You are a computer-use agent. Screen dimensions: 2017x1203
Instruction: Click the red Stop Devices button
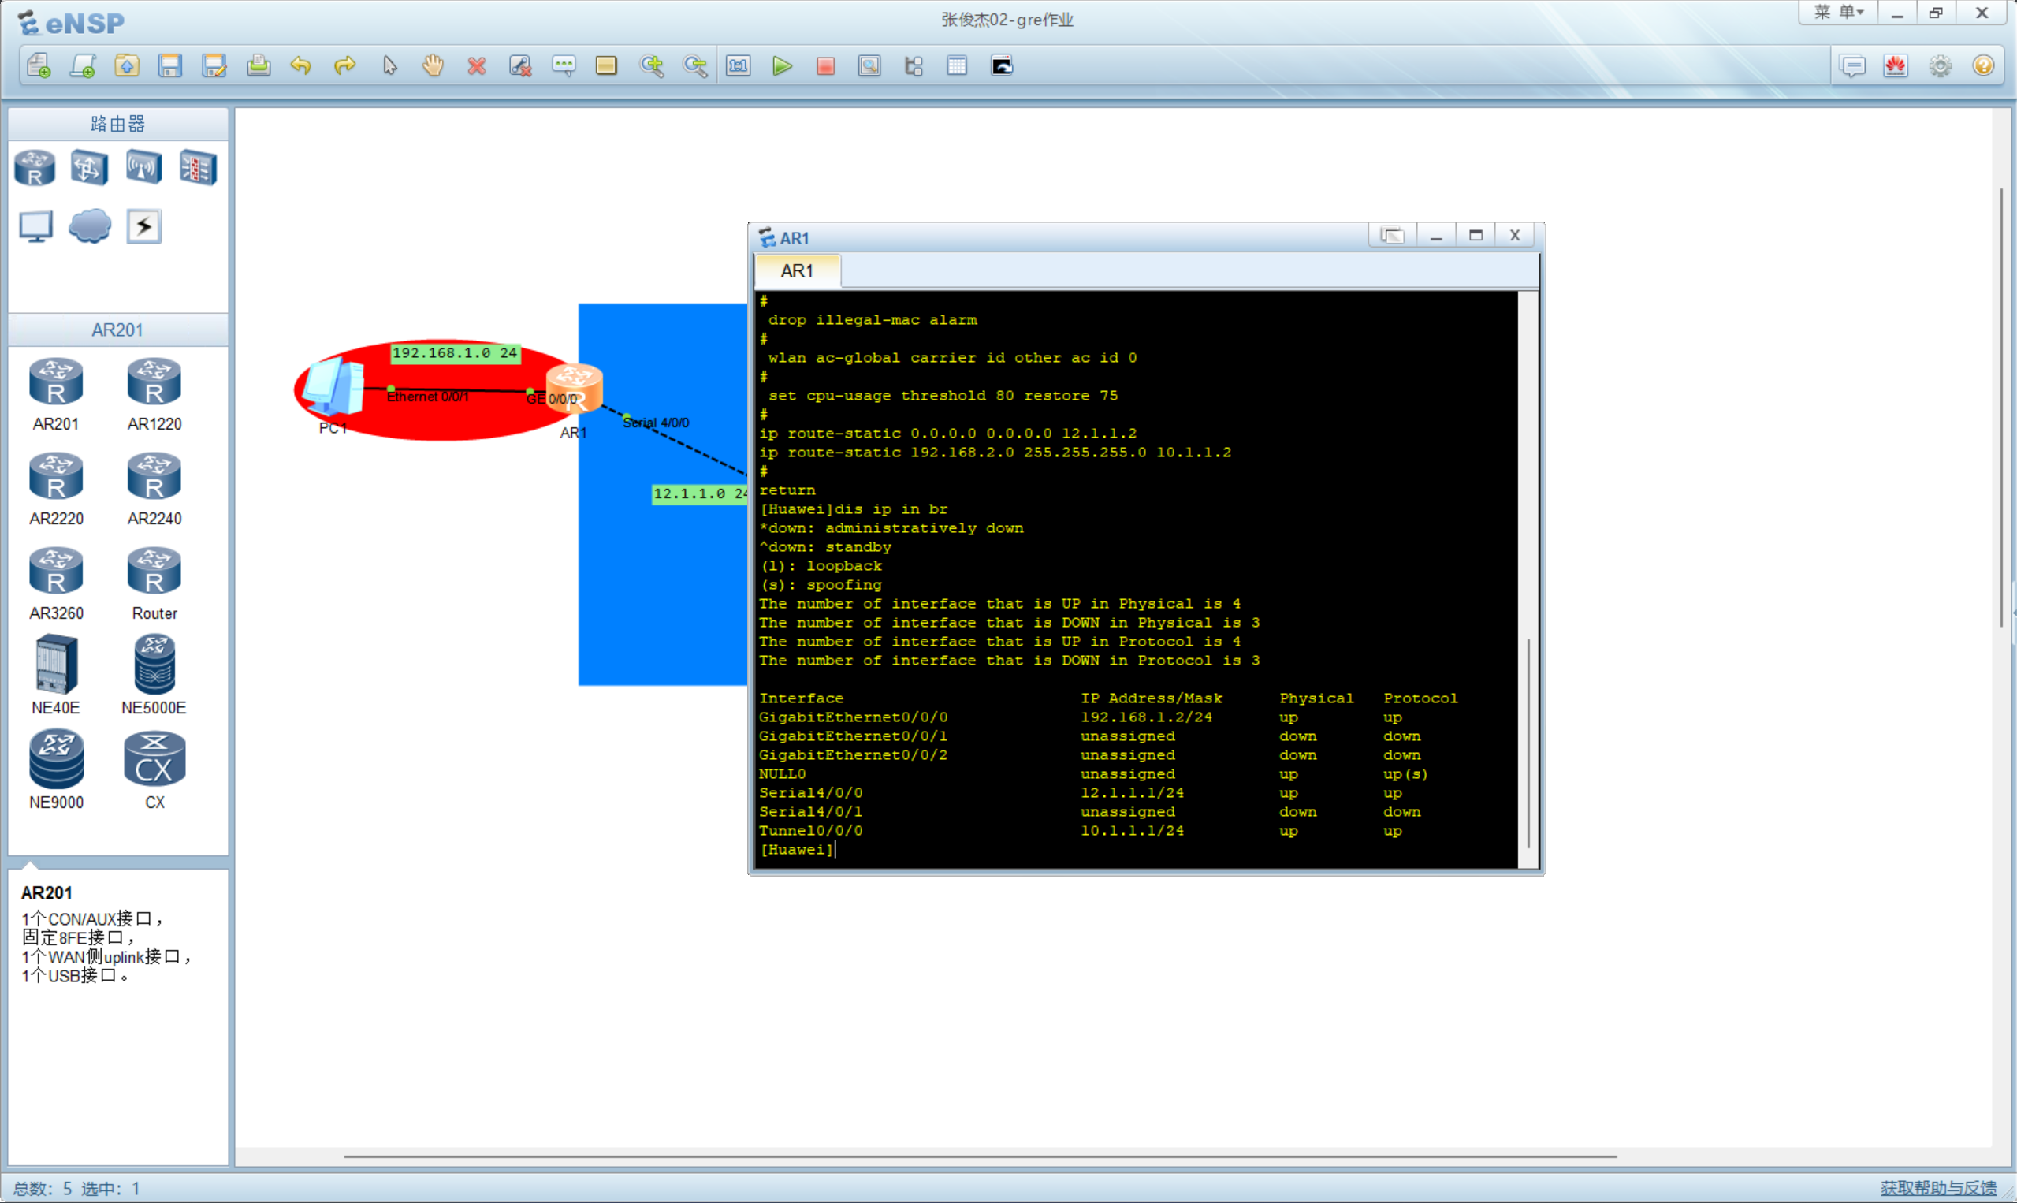[825, 65]
